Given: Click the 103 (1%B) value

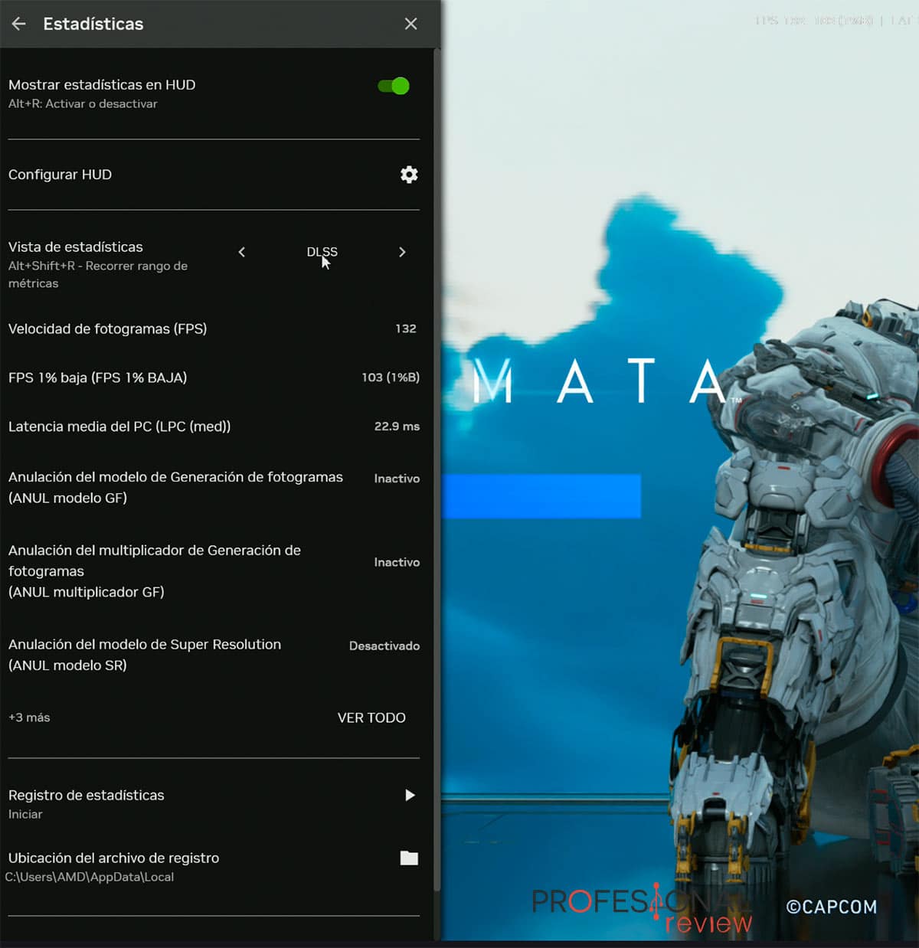Looking at the screenshot, I should click(391, 378).
